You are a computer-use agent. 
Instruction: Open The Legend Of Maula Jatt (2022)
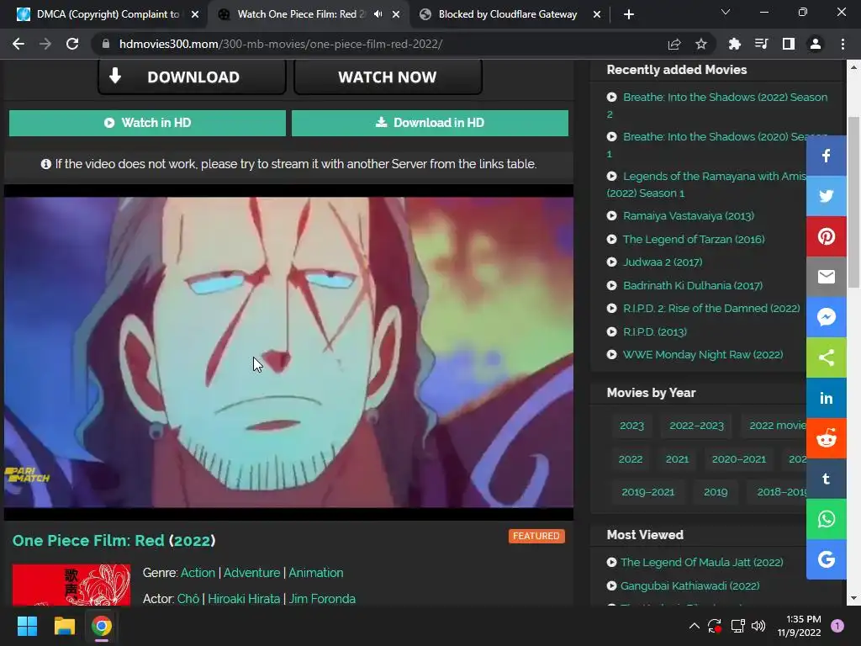pos(701,563)
